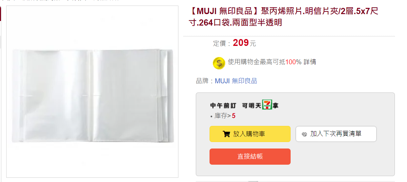The height and width of the screenshot is (182, 407).
Task: Click the dark red tab on left edge
Action: tap(1, 13)
